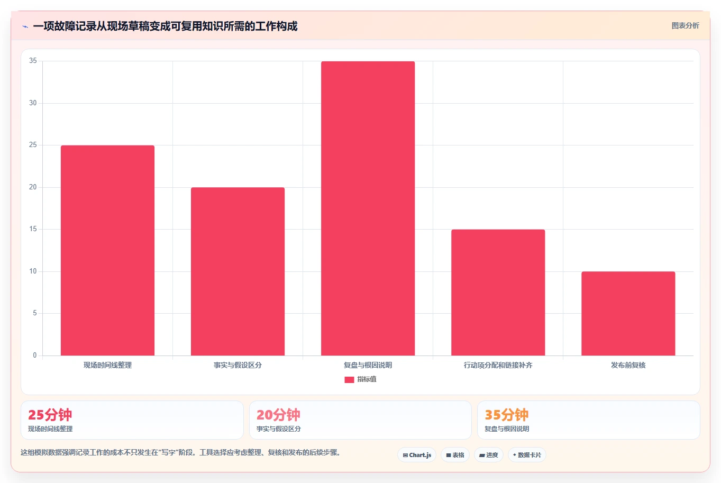Select the Chart.js view chip

(x=417, y=455)
